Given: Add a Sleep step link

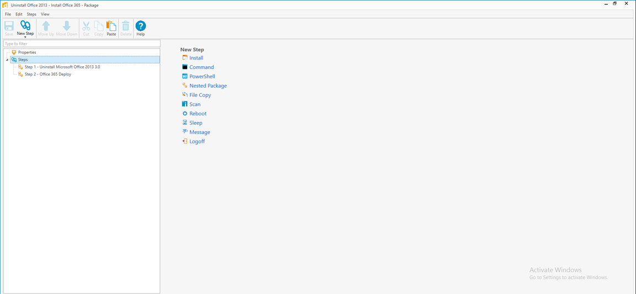Looking at the screenshot, I should pos(196,123).
